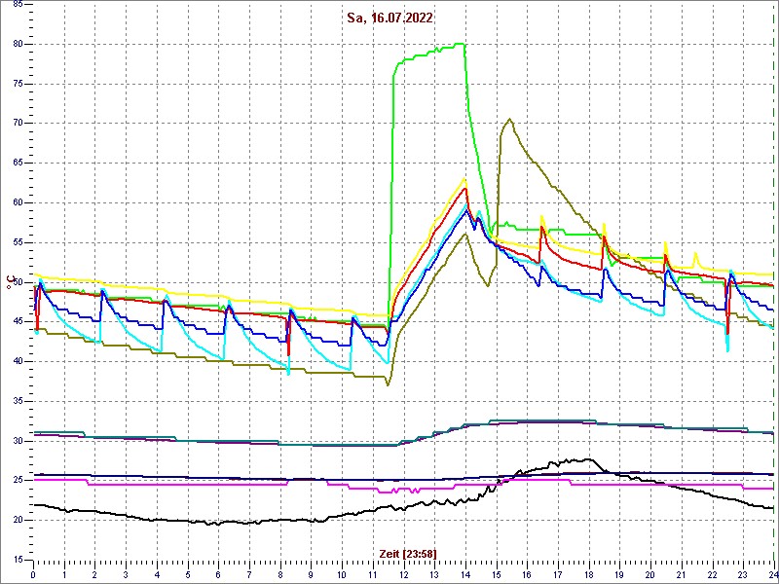Viewport: 779px width, 584px height.
Task: Click hour 4 on the time axis
Action: (157, 574)
